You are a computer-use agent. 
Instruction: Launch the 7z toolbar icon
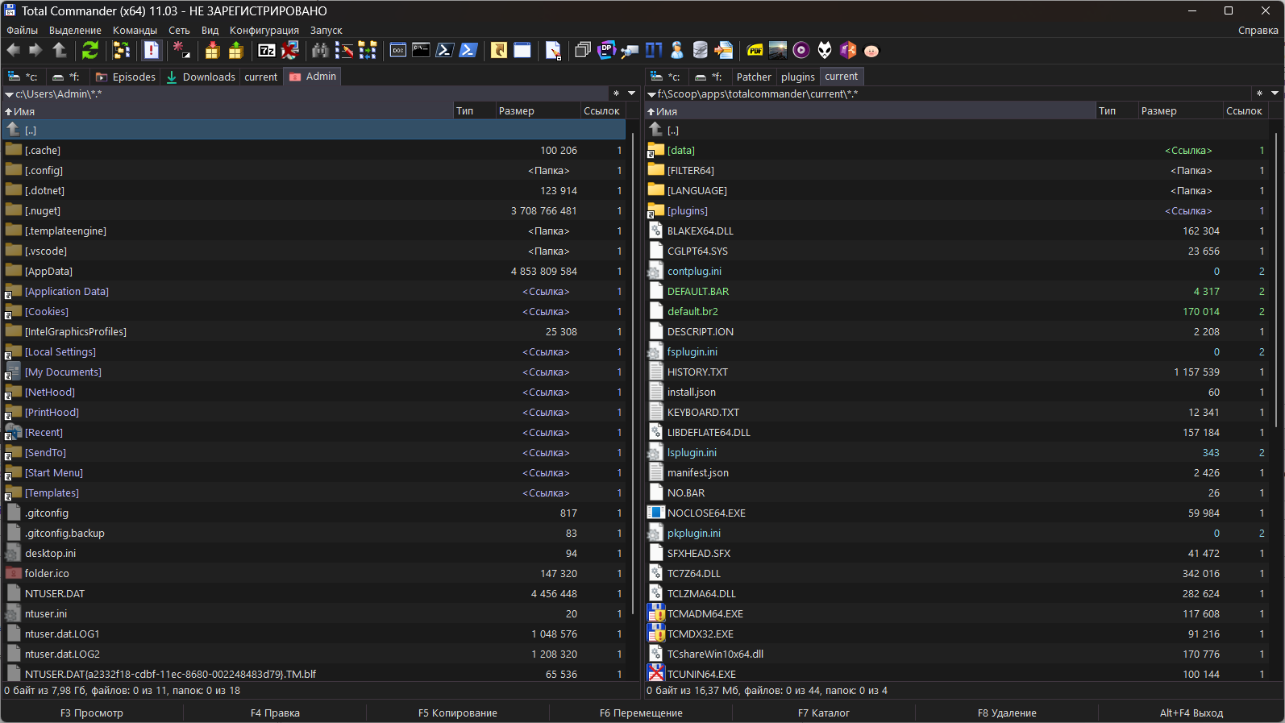(x=267, y=50)
